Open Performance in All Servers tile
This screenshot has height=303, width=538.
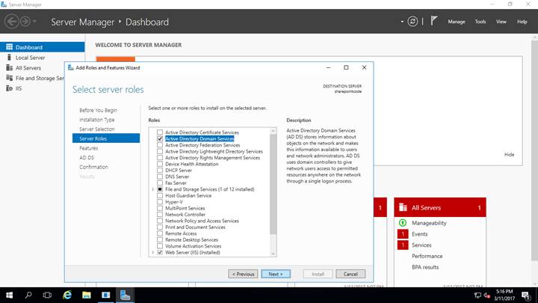point(427,256)
